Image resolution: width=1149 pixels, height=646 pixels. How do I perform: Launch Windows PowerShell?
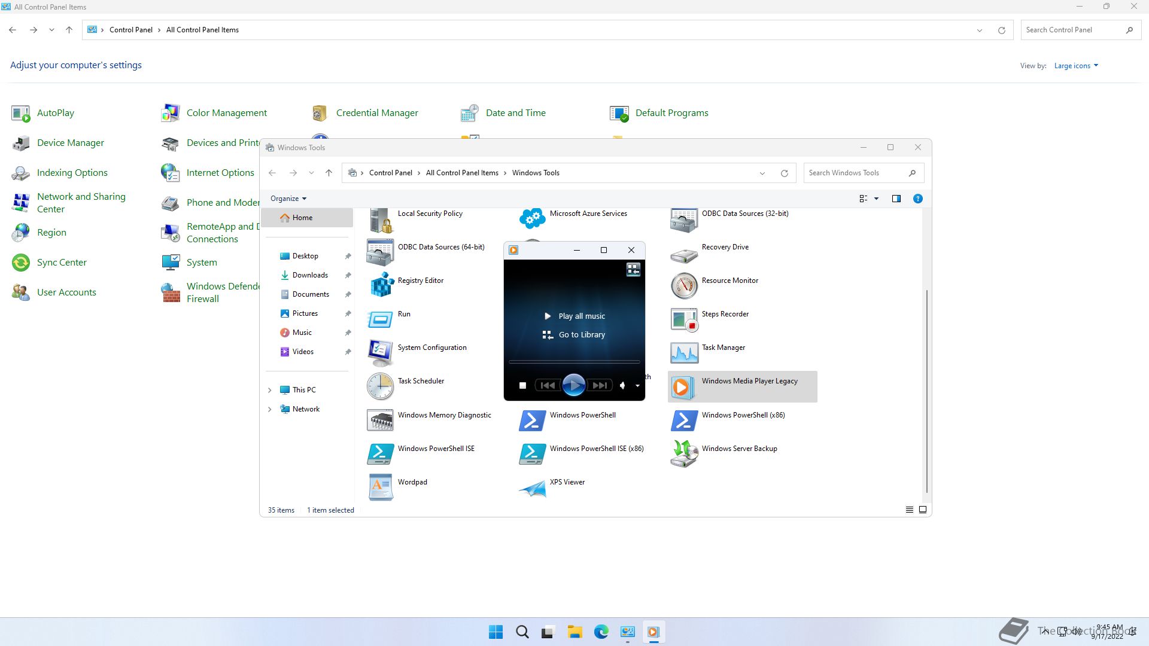pyautogui.click(x=567, y=419)
